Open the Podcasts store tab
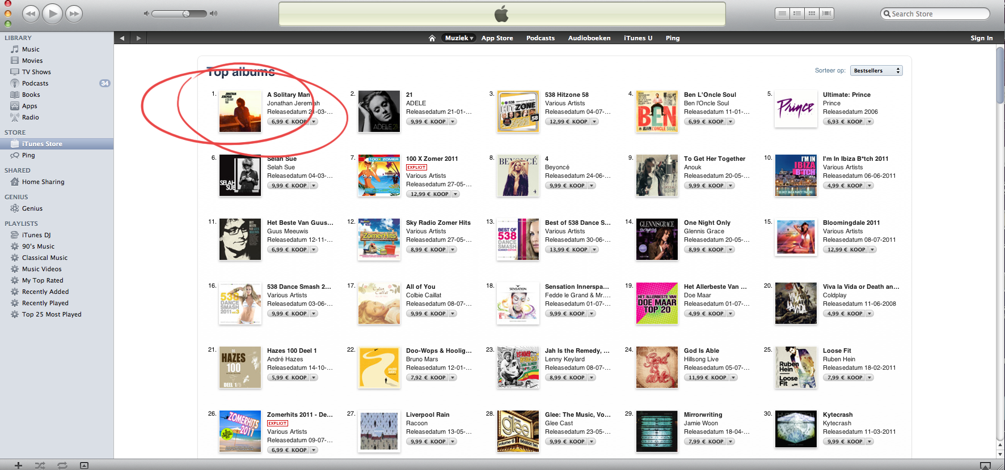1005x470 pixels. click(540, 38)
